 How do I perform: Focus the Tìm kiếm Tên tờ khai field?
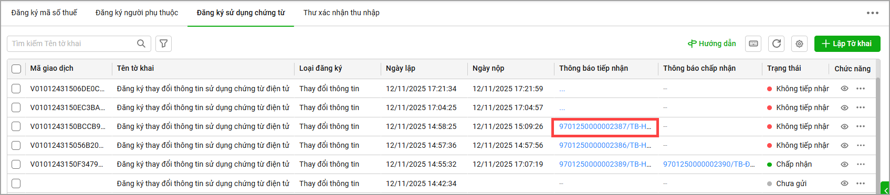point(72,44)
